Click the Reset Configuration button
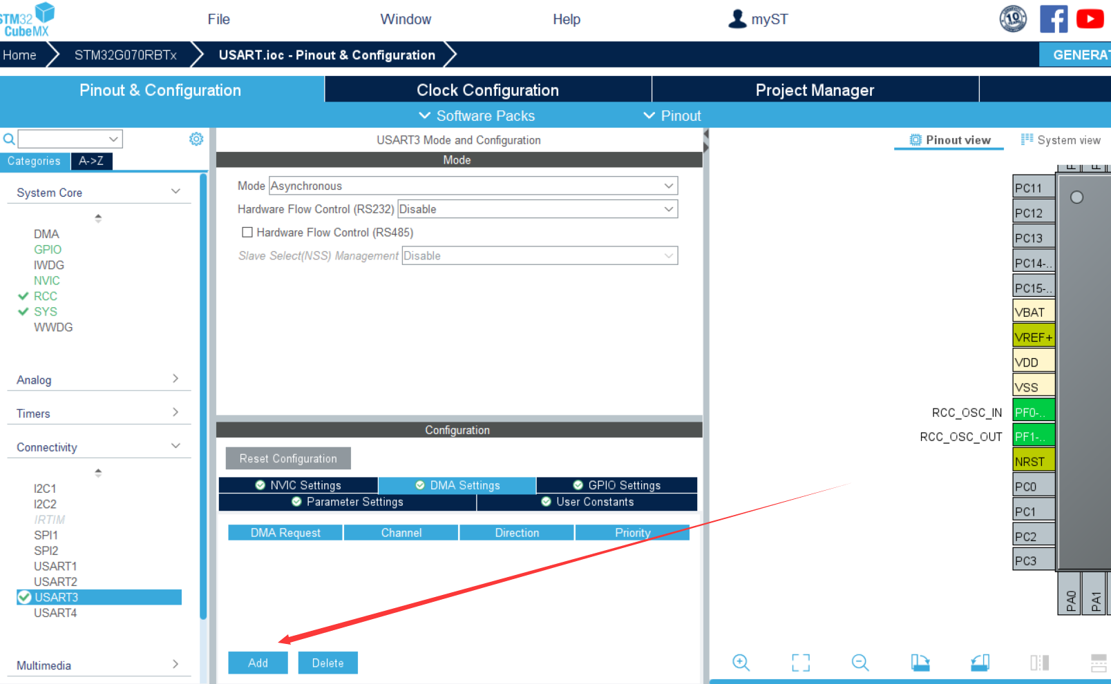The height and width of the screenshot is (684, 1111). pyautogui.click(x=288, y=458)
